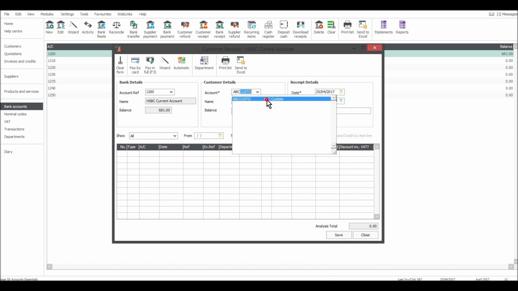Open the Wizard in receipt dialog
Viewport: 518px width, 291px height.
tap(165, 63)
